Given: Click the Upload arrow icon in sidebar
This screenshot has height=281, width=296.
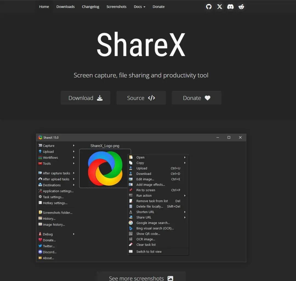Looking at the screenshot, I should click(40, 151).
